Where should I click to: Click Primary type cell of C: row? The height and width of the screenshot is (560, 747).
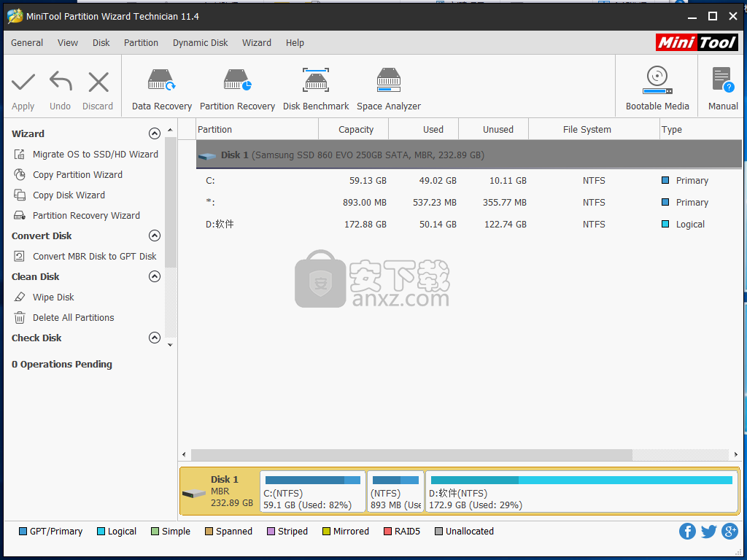coord(685,181)
